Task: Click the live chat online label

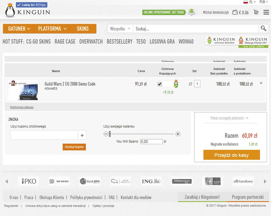Action: click(253, 47)
